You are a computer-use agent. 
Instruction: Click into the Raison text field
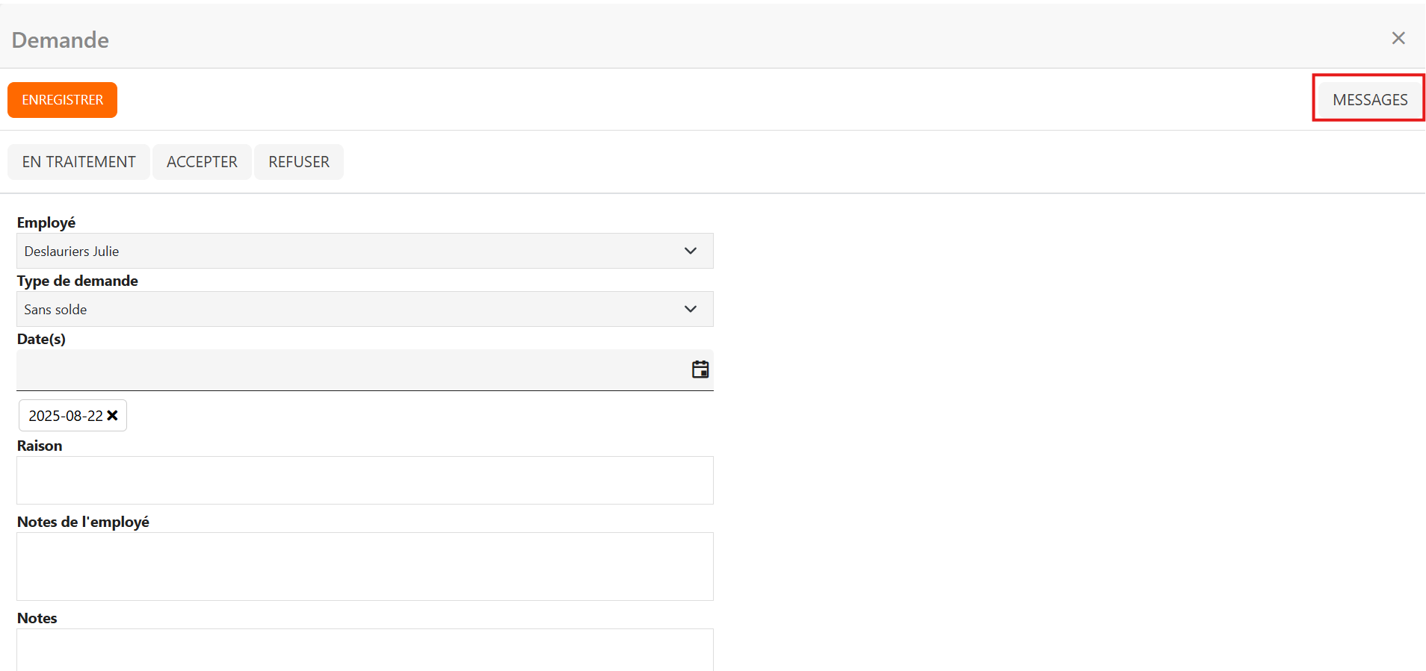point(365,480)
